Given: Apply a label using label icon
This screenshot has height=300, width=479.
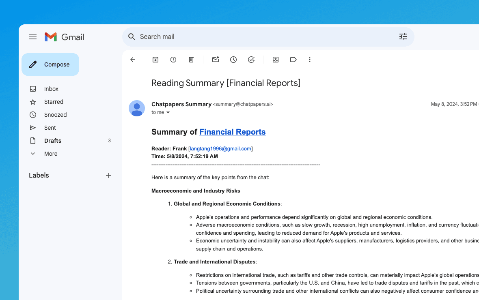Looking at the screenshot, I should [293, 60].
